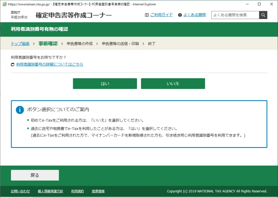This screenshot has height=198, width=278.
Task: Click the search magnifier icon
Action: (x=263, y=15)
